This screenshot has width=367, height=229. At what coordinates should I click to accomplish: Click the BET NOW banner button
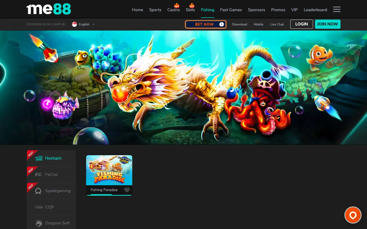(x=206, y=24)
